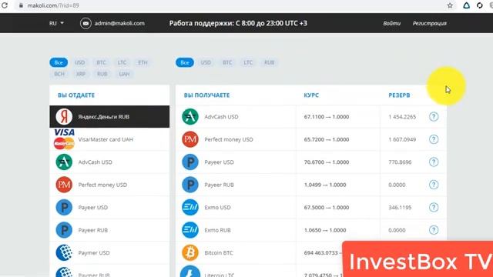
Task: Click the 1.0650 → 1.0000 rate
Action: tap(325, 230)
